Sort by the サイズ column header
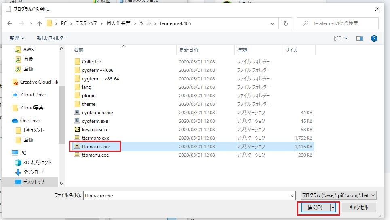This screenshot has width=390, height=220. pyautogui.click(x=291, y=50)
